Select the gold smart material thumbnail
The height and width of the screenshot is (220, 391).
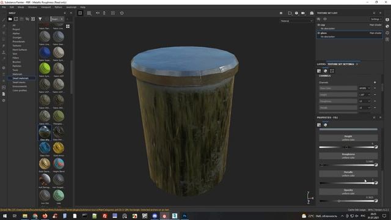59,148
